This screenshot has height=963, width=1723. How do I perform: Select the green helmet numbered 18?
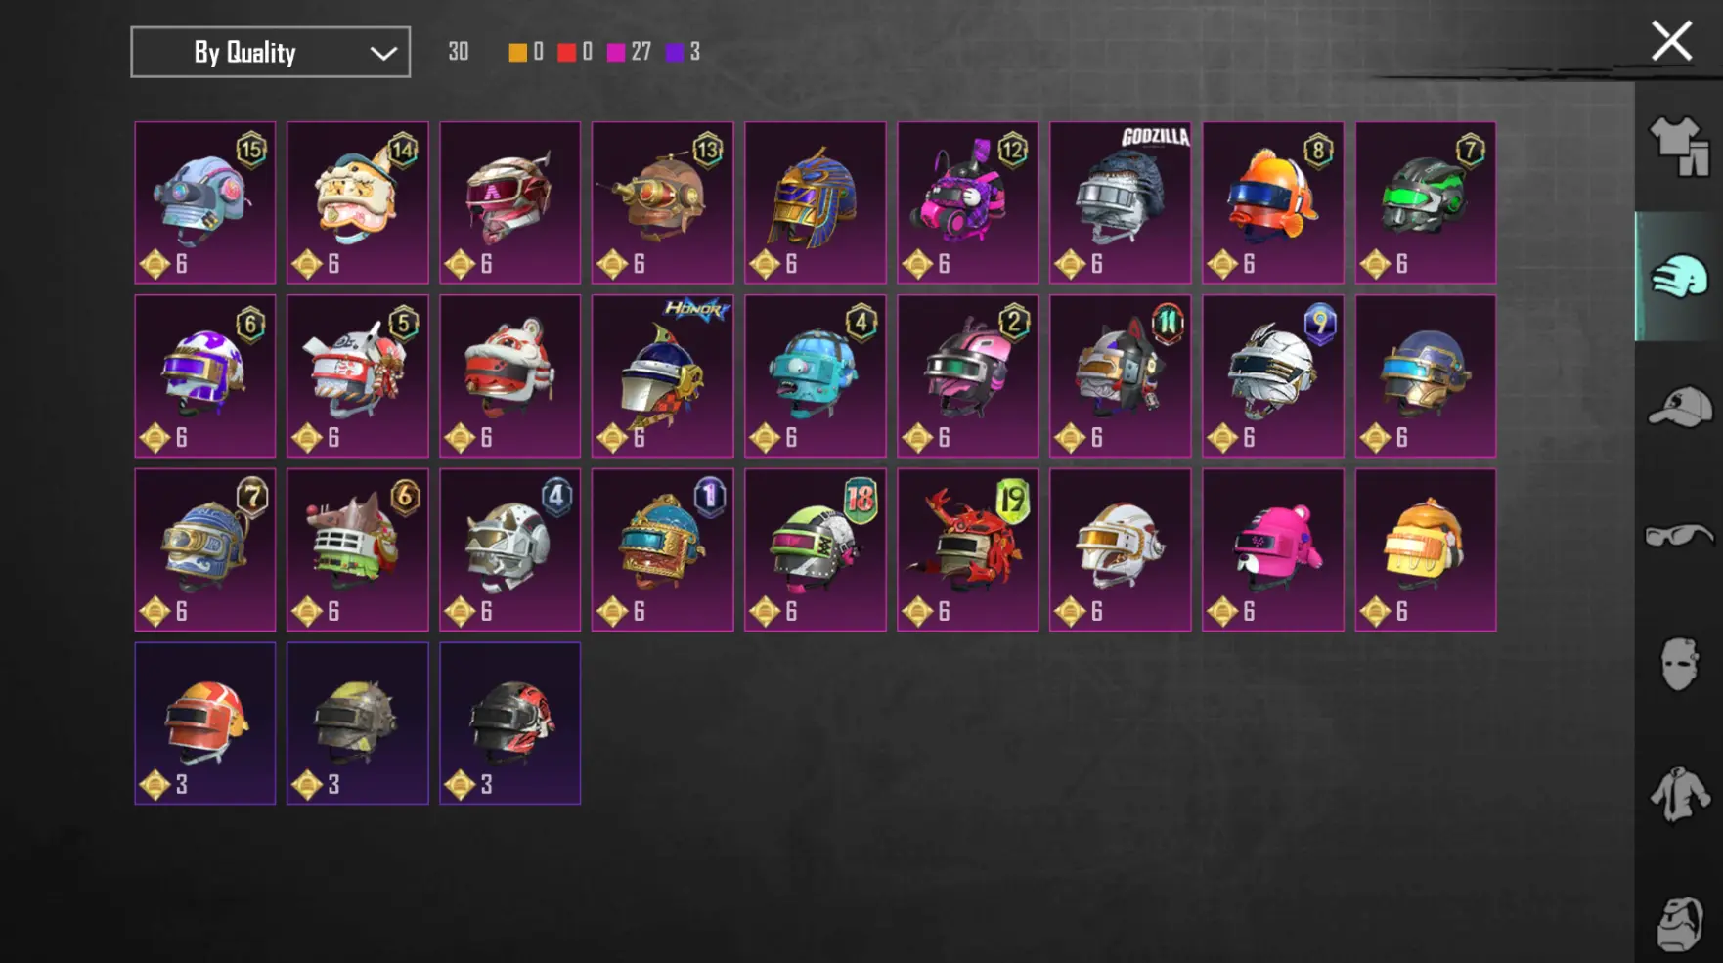[x=816, y=549]
